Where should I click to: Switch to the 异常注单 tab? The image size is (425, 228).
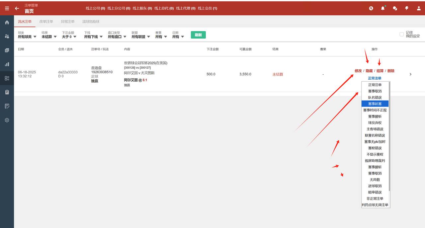[68, 22]
